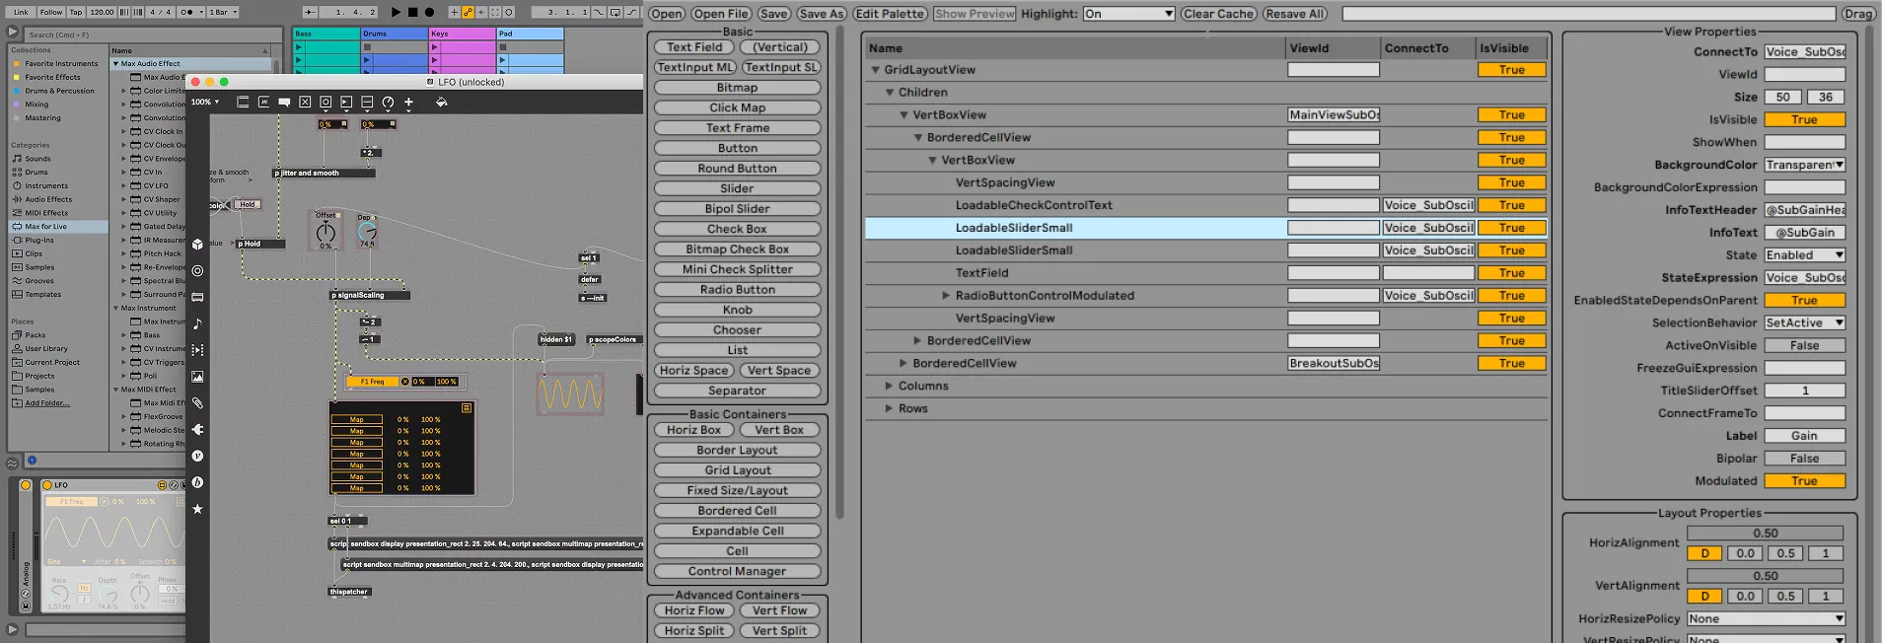Open the Max object browser cube icon
The width and height of the screenshot is (1882, 643).
pos(197,244)
